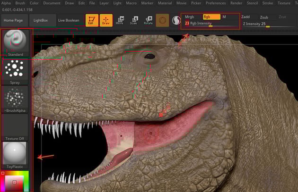Activate the Edit mode button

(x=92, y=20)
